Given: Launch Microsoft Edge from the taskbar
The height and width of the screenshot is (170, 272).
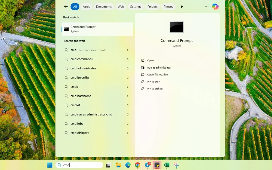Looking at the screenshot, I should 128,165.
